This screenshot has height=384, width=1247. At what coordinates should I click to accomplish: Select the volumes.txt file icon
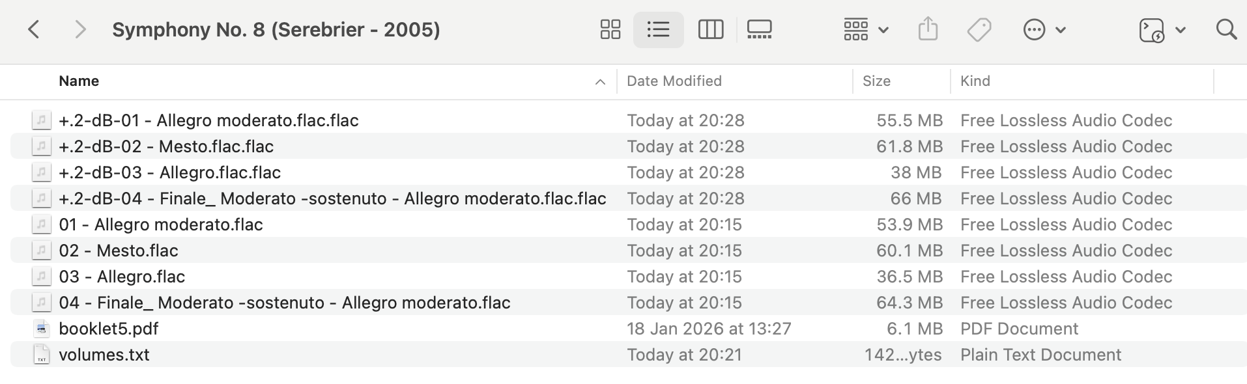41,355
